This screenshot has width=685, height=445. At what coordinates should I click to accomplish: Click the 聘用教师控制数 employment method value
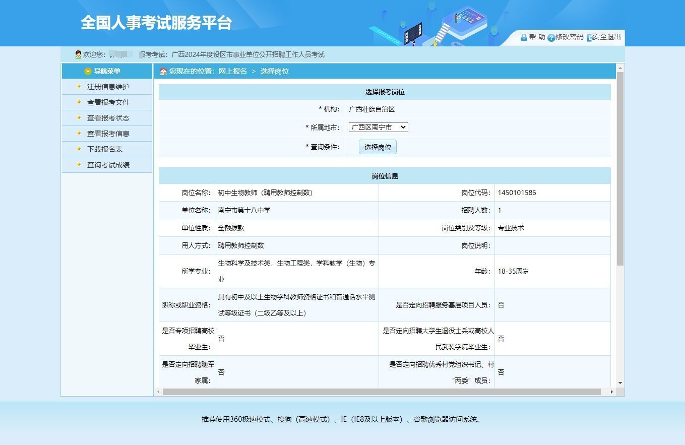click(x=241, y=245)
